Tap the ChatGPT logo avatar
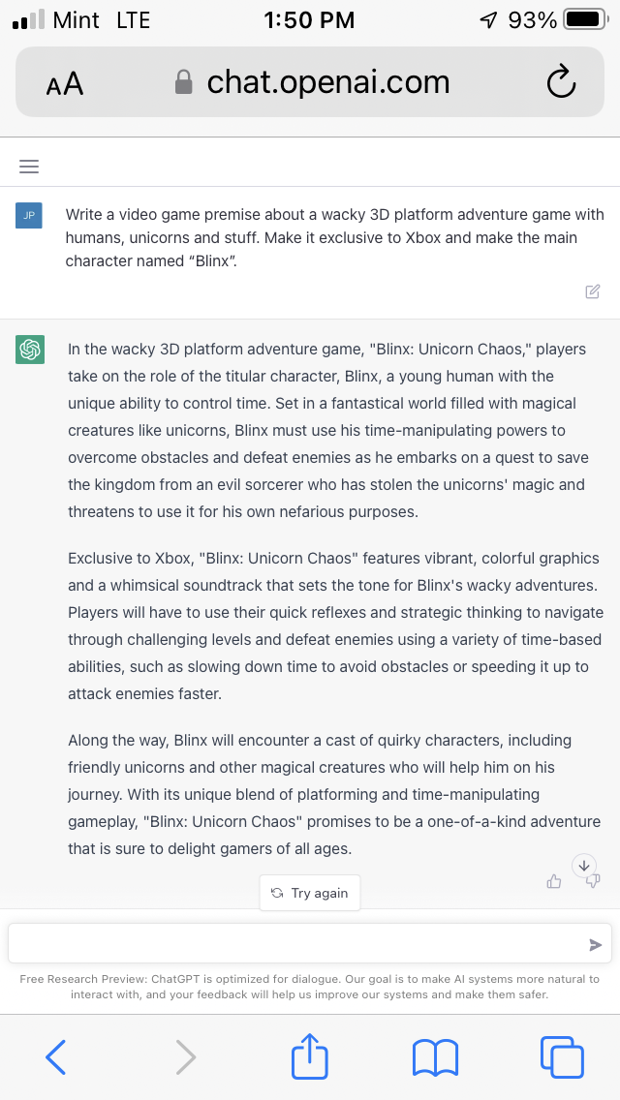Viewport: 620px width, 1100px height. point(30,350)
